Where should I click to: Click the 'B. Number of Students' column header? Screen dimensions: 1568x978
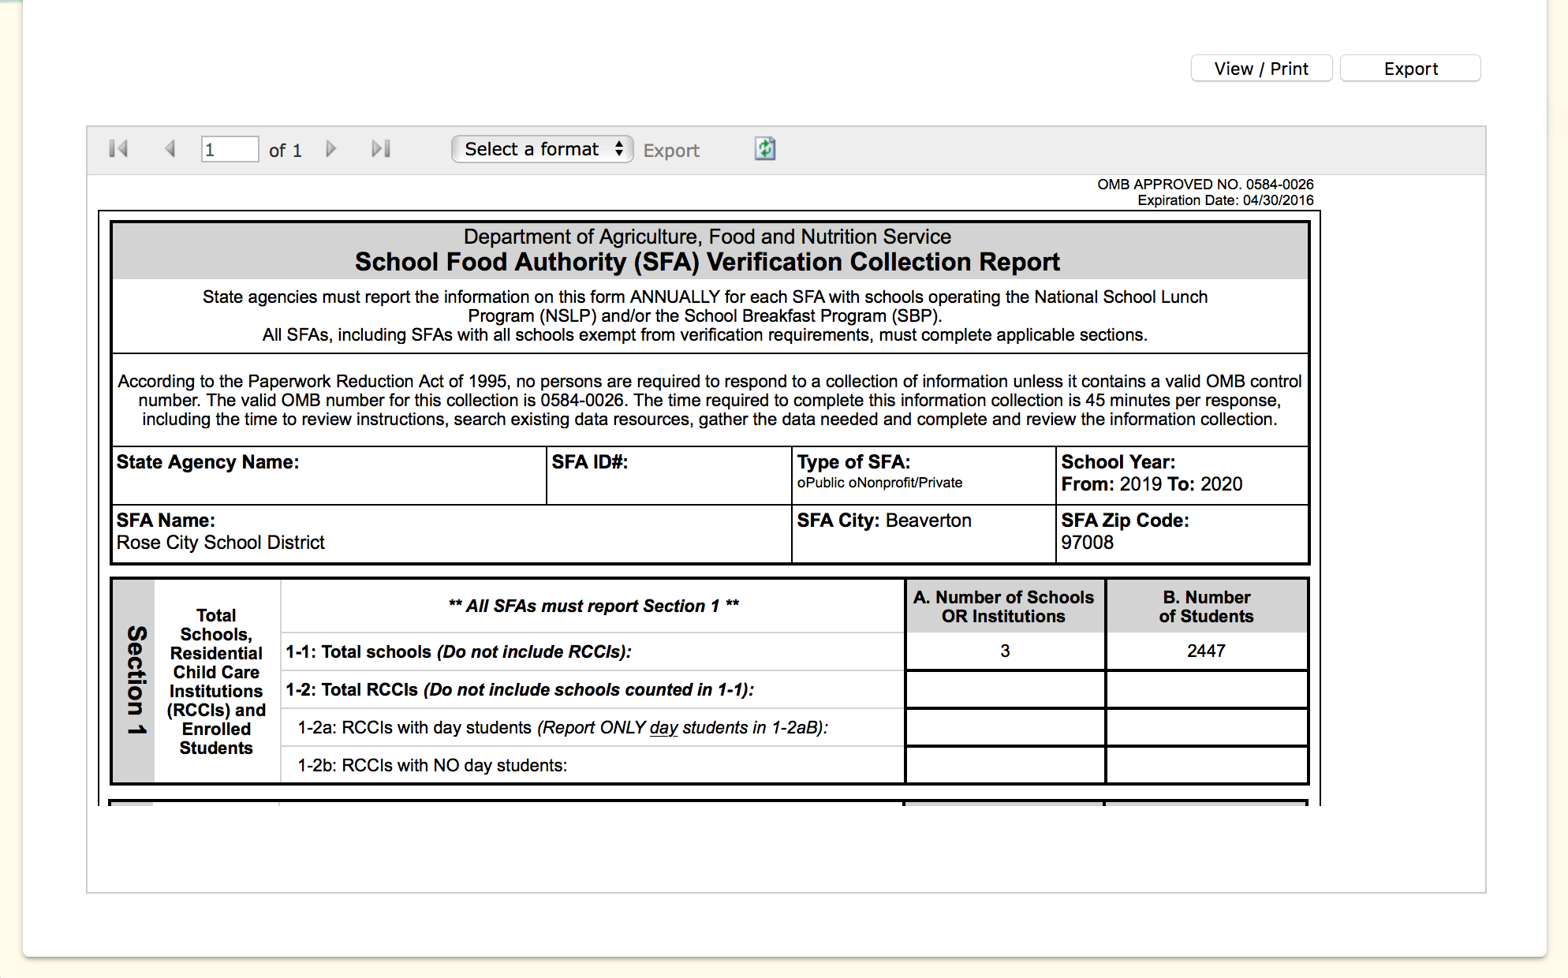point(1206,607)
